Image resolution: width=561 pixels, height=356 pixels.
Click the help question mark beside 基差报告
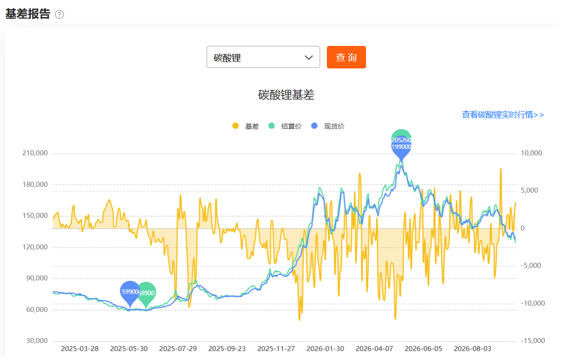pos(59,14)
